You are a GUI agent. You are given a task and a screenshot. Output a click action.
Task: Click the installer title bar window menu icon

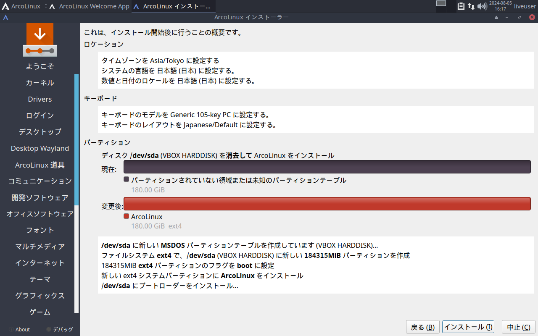point(5,17)
